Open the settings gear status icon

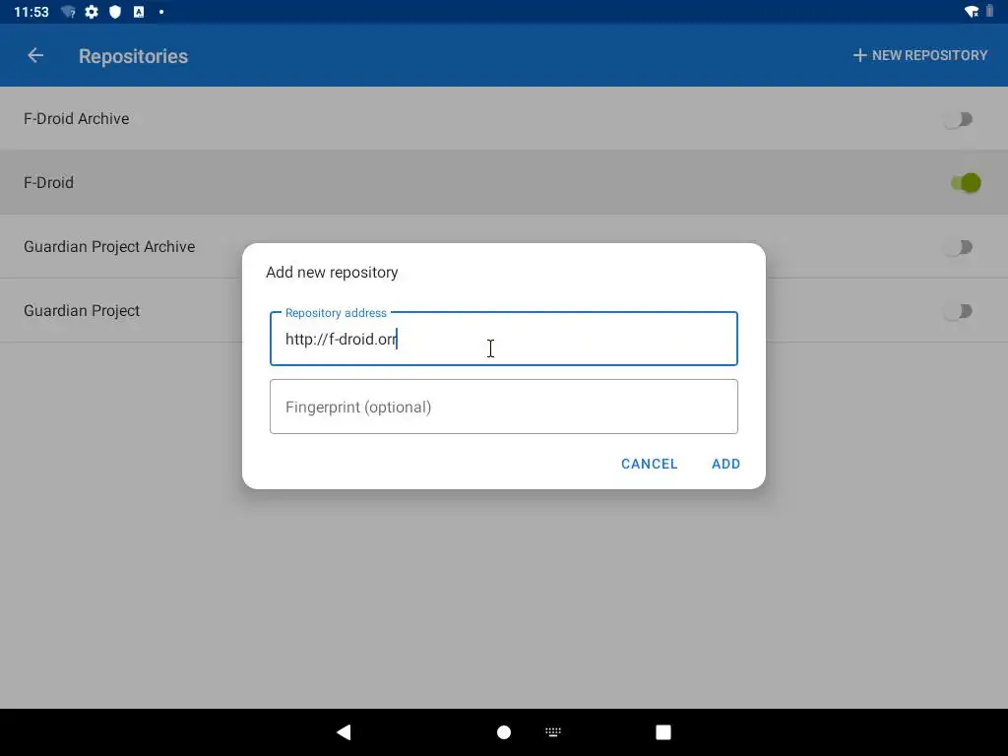(x=92, y=12)
